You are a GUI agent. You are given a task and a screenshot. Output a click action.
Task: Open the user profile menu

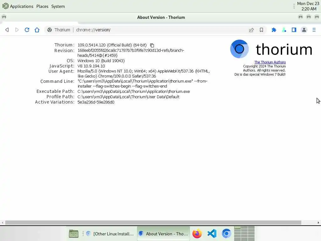pyautogui.click(x=304, y=30)
